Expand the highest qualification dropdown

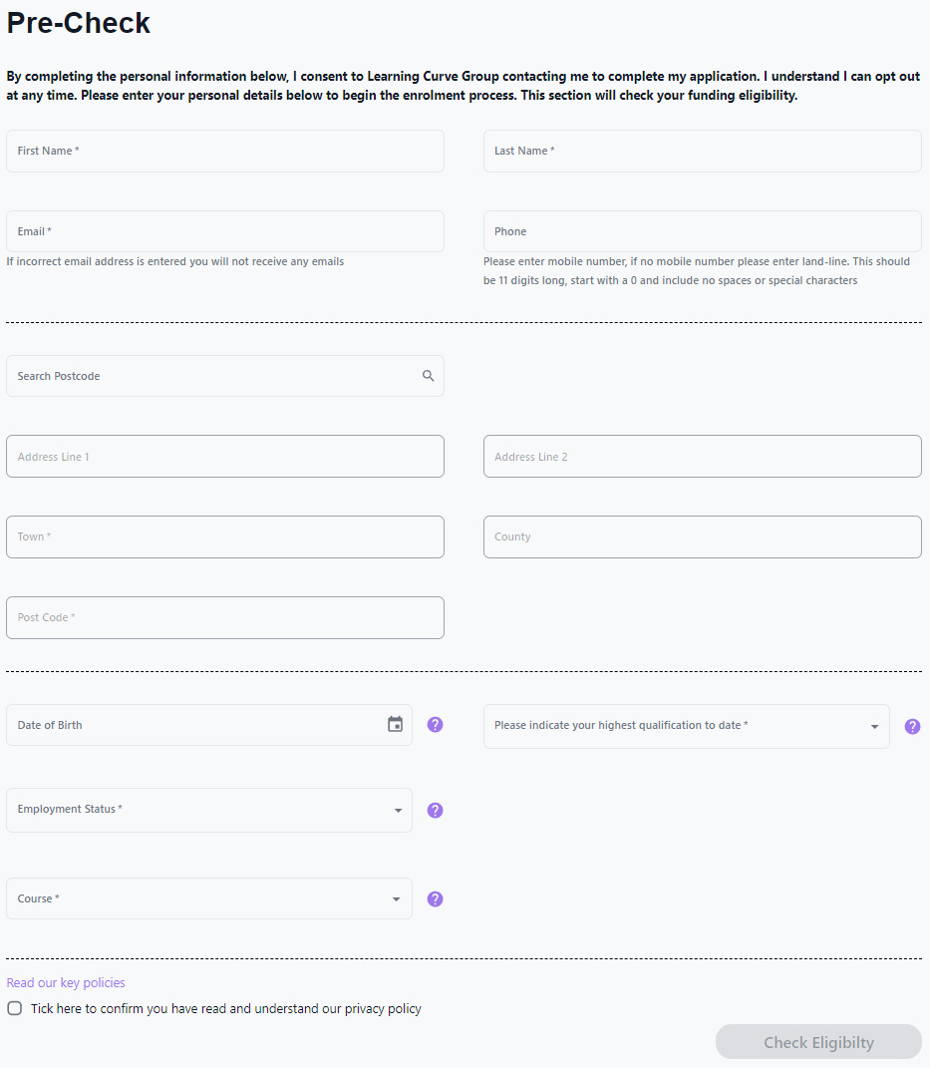(686, 726)
